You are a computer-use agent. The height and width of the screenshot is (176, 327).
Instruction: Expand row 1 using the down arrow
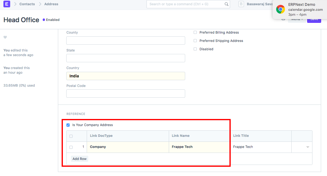coord(307,147)
